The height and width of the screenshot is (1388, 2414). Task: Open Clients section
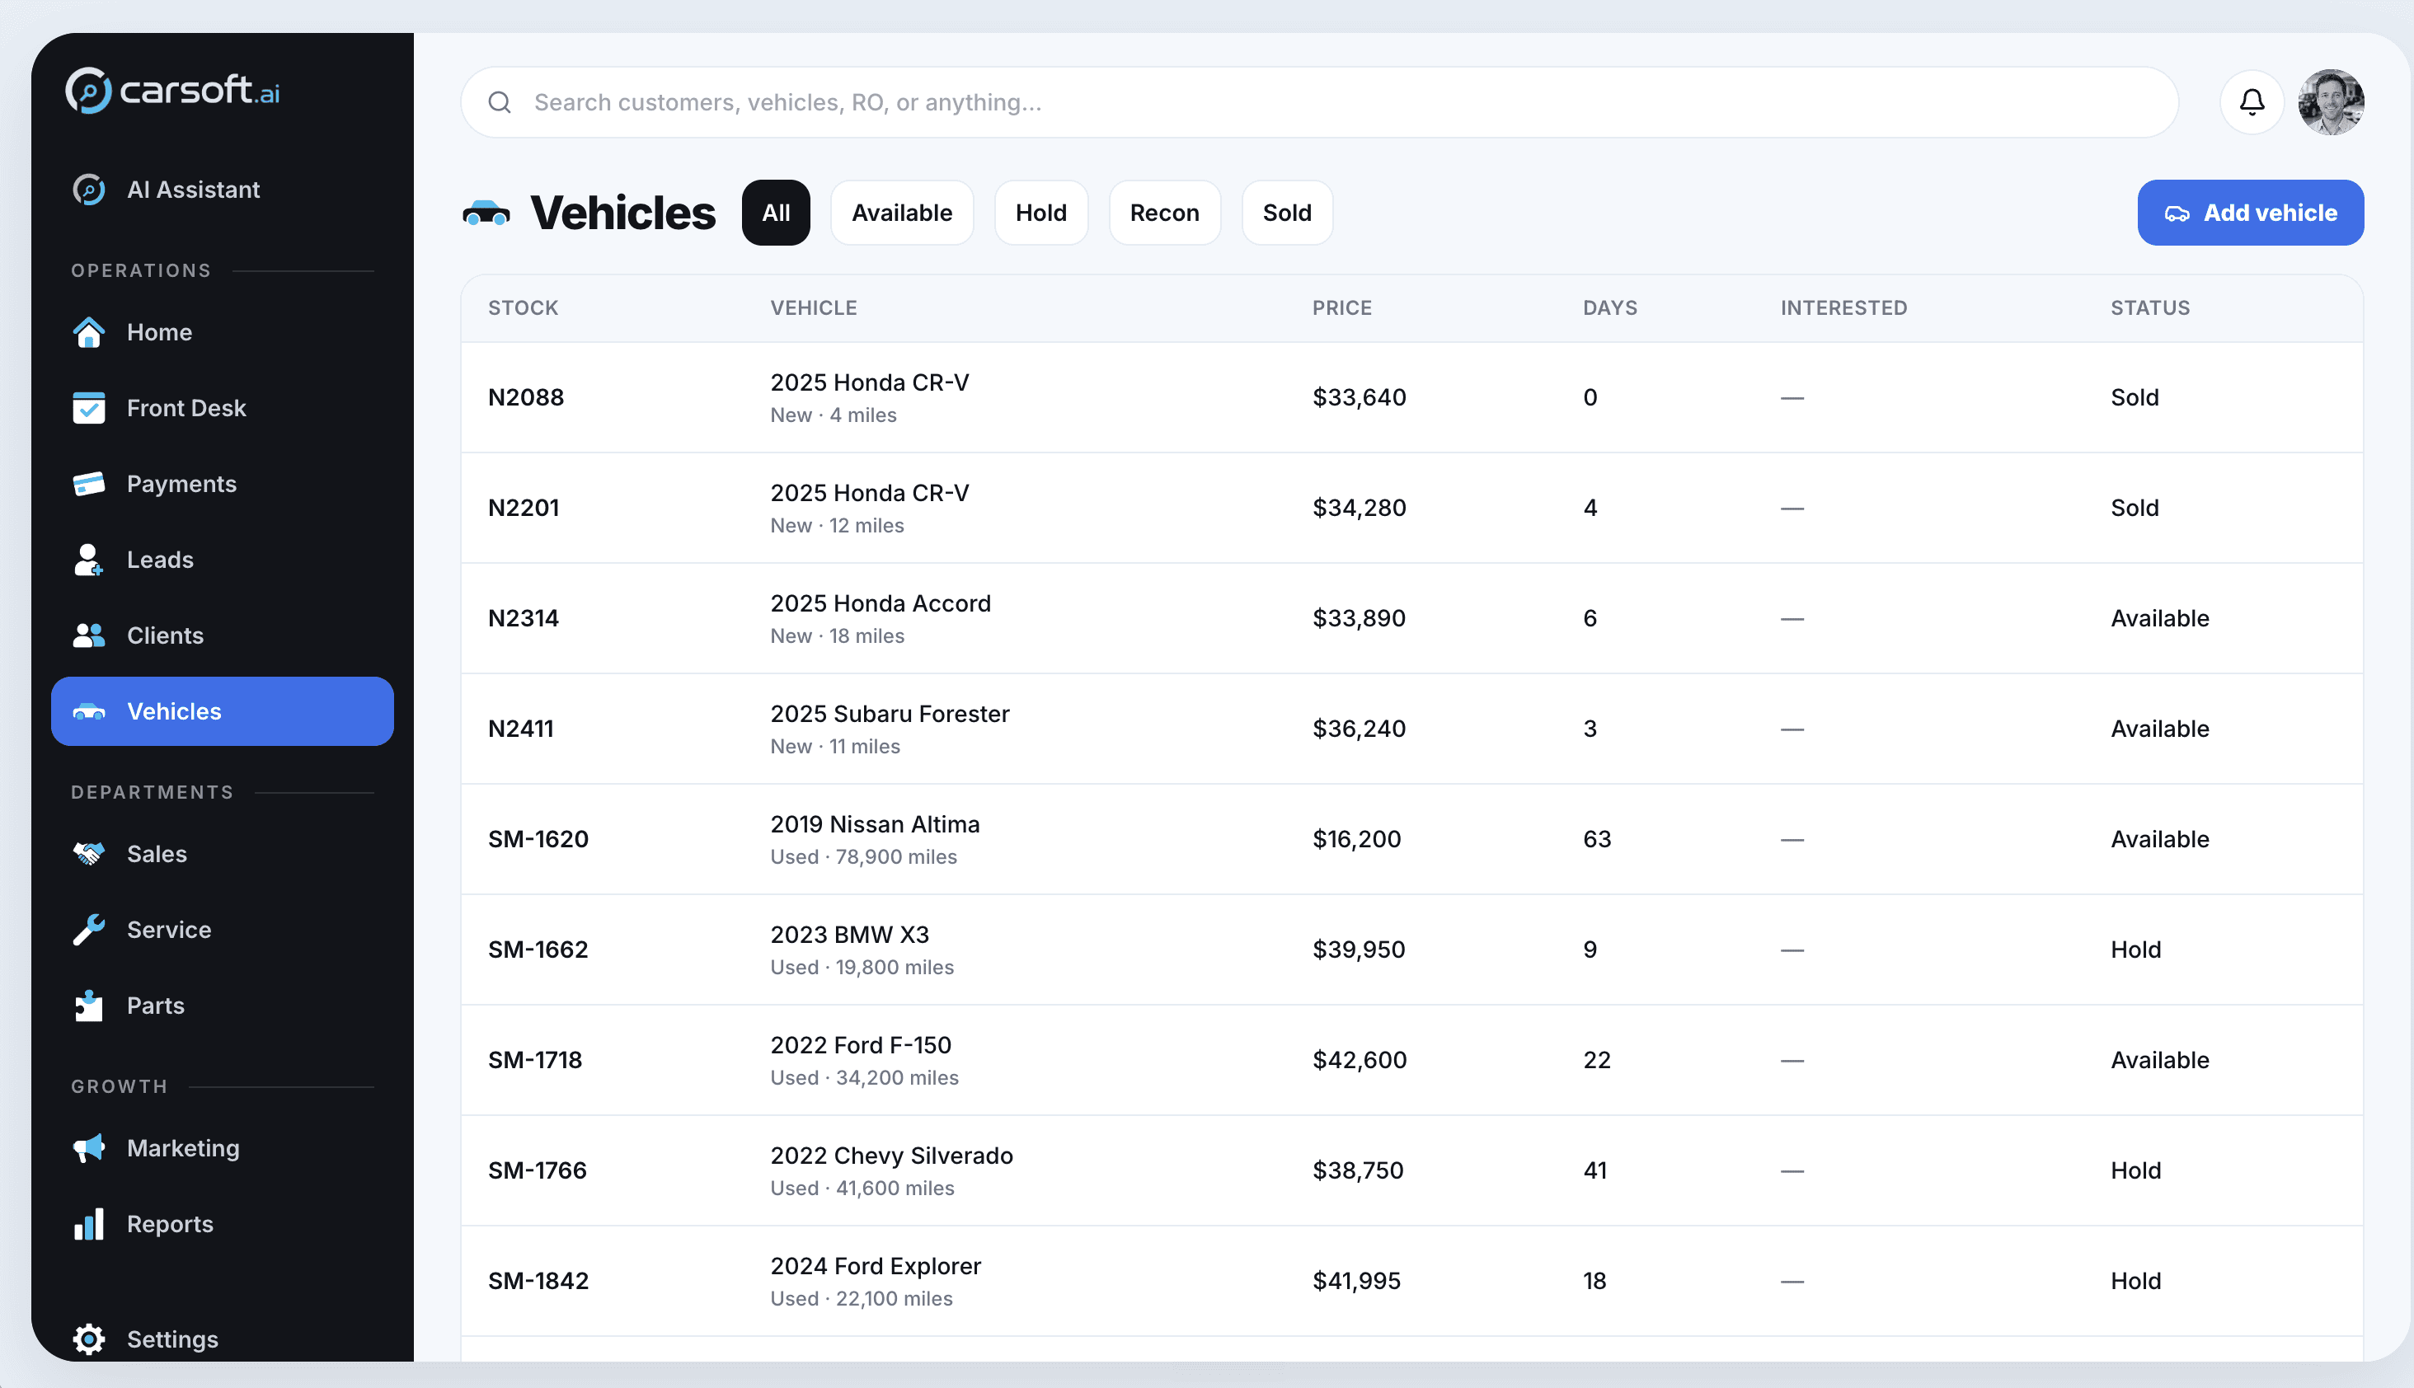click(x=222, y=635)
